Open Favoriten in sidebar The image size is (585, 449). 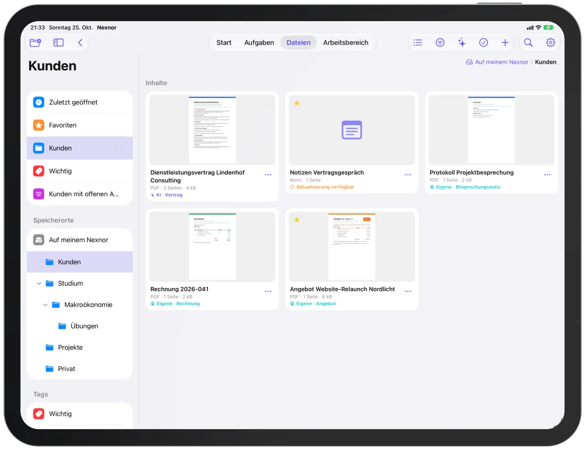click(80, 126)
